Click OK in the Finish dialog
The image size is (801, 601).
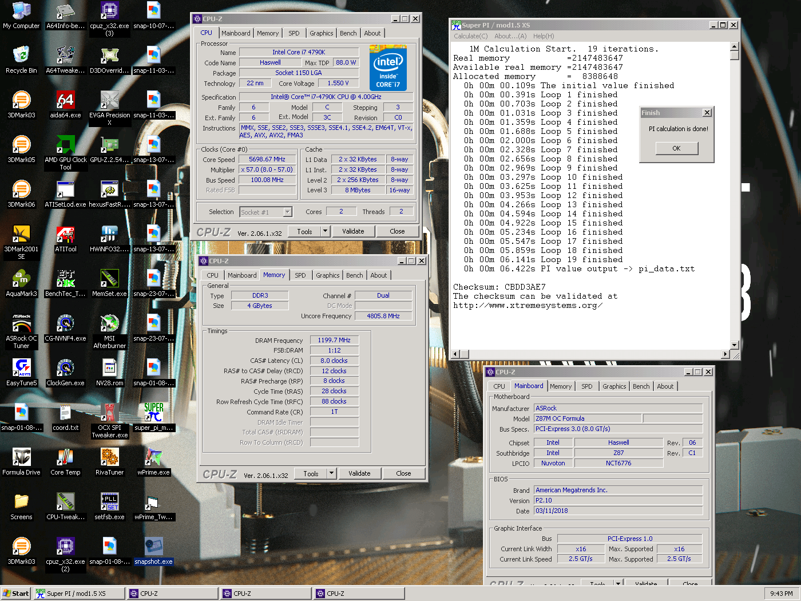click(676, 148)
